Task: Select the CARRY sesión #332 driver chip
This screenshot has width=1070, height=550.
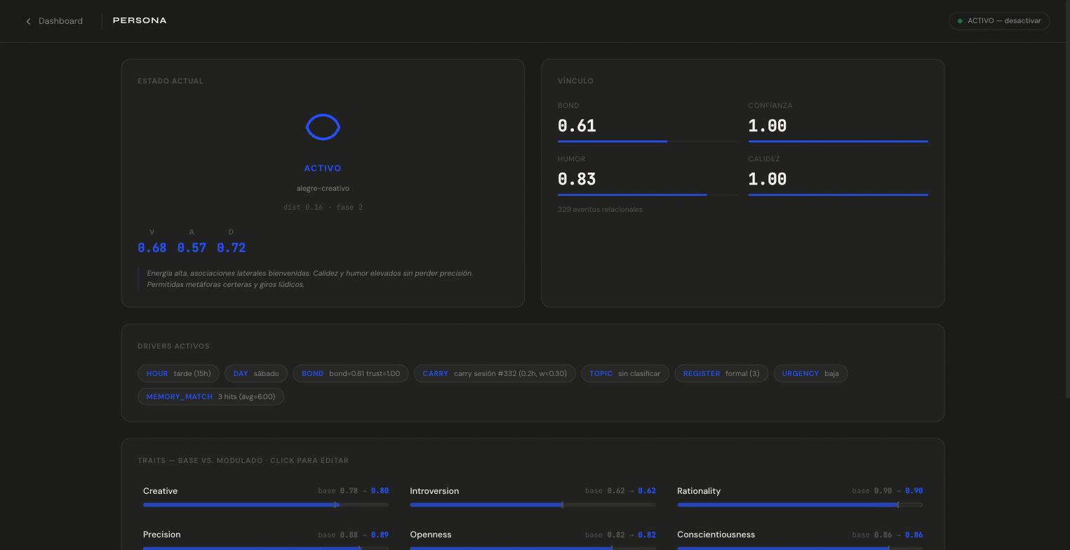Action: point(495,373)
